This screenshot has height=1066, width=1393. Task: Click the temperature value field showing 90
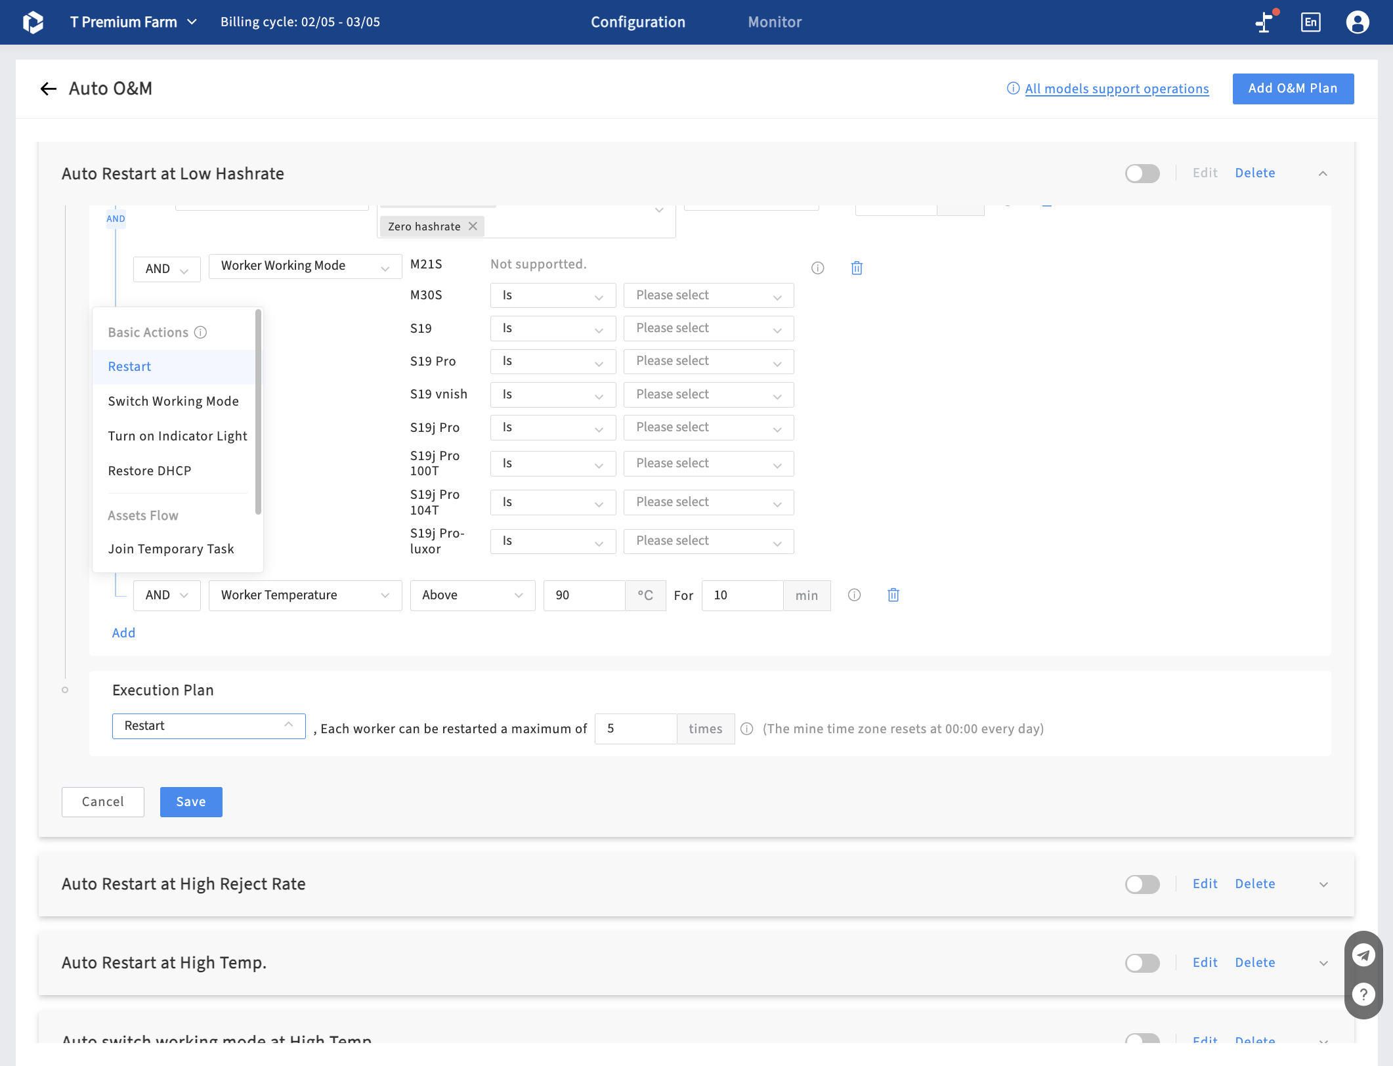[x=584, y=595]
